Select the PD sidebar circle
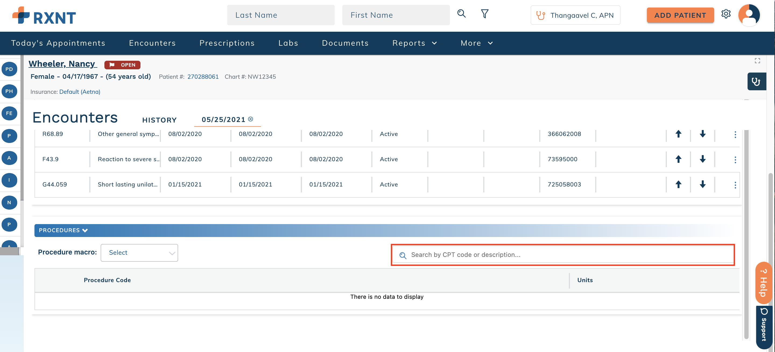The image size is (775, 352). (x=9, y=69)
